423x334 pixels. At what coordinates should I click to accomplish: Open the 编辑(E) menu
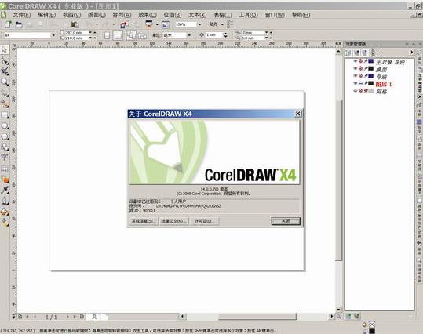[x=46, y=15]
